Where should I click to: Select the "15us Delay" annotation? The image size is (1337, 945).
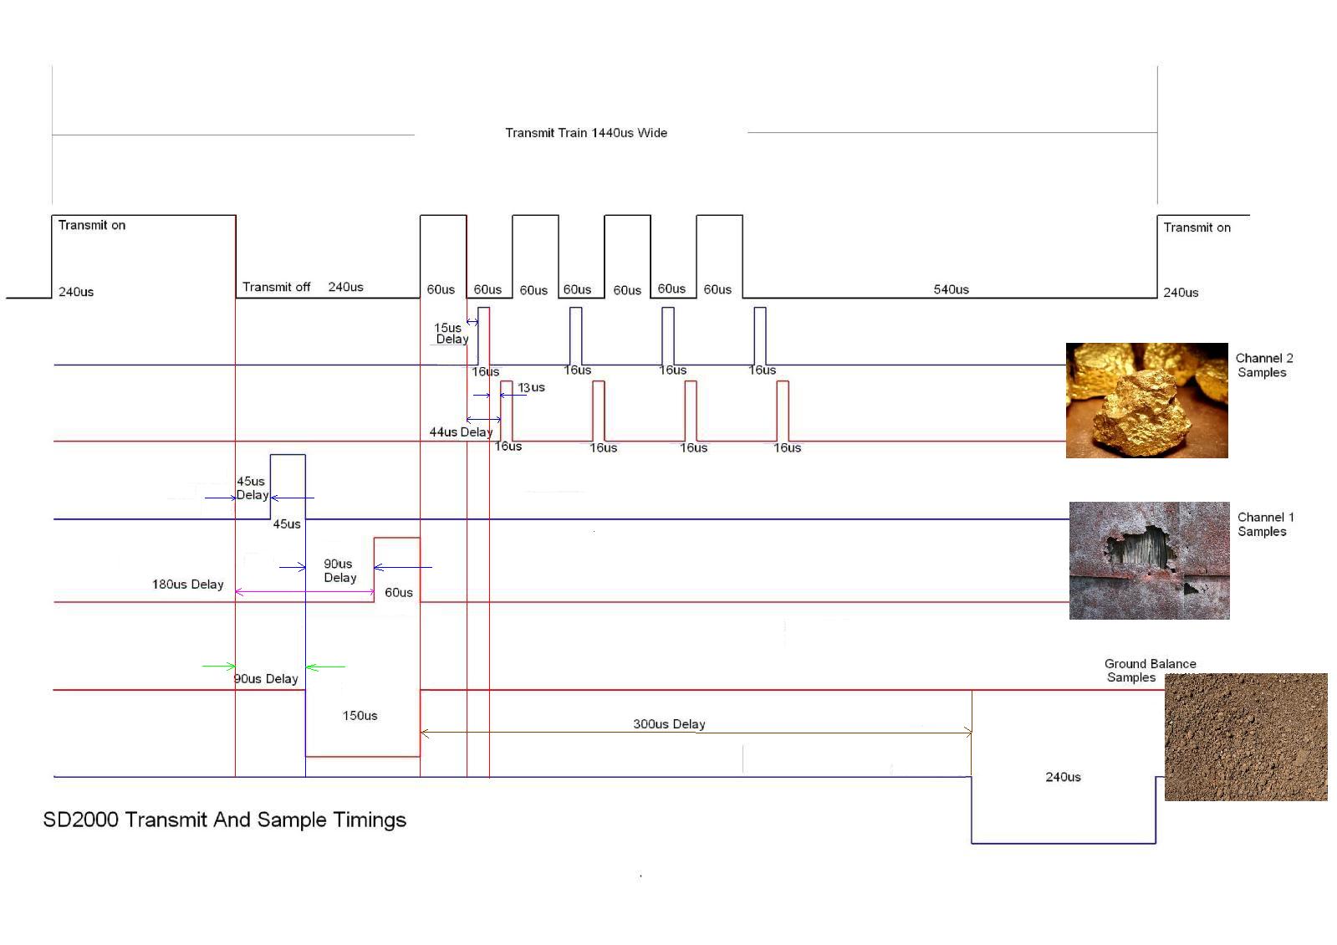pyautogui.click(x=452, y=333)
